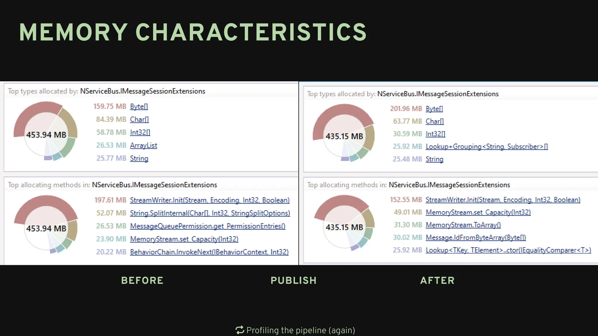Open the BehaviorChain.InvokeNext method link
The height and width of the screenshot is (336, 598).
tap(209, 252)
